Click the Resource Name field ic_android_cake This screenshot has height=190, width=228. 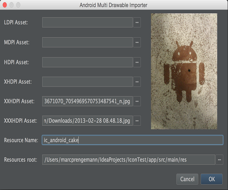pyautogui.click(x=133, y=140)
